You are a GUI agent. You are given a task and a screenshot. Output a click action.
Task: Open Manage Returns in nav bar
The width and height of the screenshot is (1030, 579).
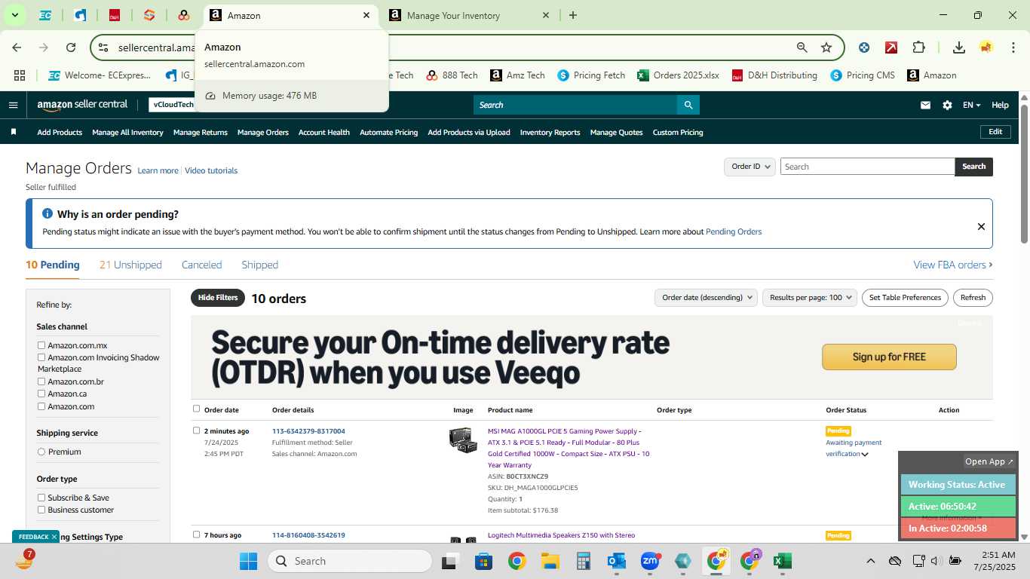pyautogui.click(x=201, y=133)
